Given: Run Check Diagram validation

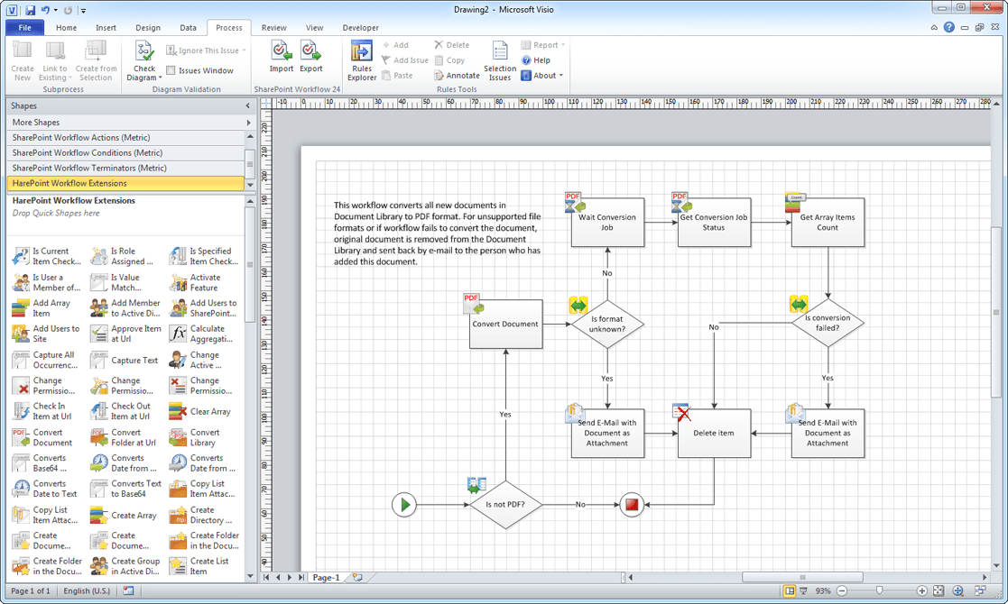Looking at the screenshot, I should (x=143, y=59).
